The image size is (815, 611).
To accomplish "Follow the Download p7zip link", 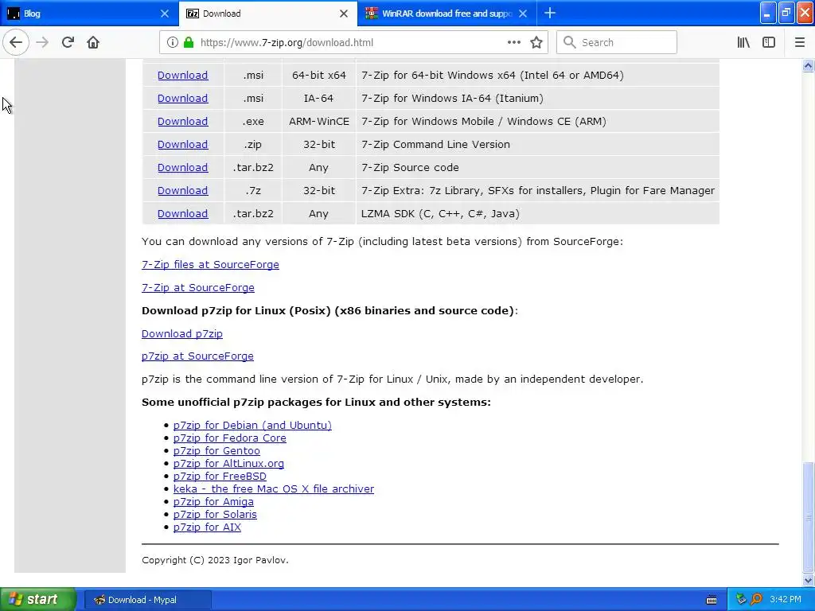I will coord(182,333).
